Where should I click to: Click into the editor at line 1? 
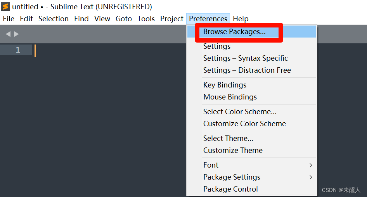coord(110,50)
